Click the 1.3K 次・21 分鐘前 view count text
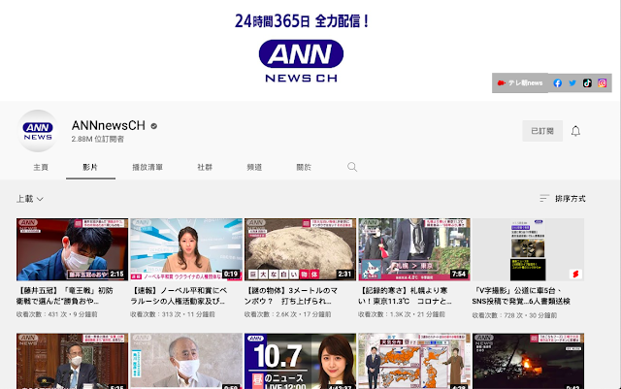The height and width of the screenshot is (389, 621). tap(402, 314)
